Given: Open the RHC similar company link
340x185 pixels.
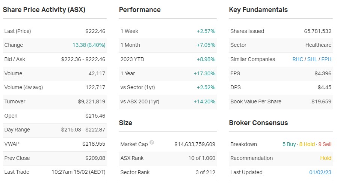Looking at the screenshot, I should tap(298, 59).
